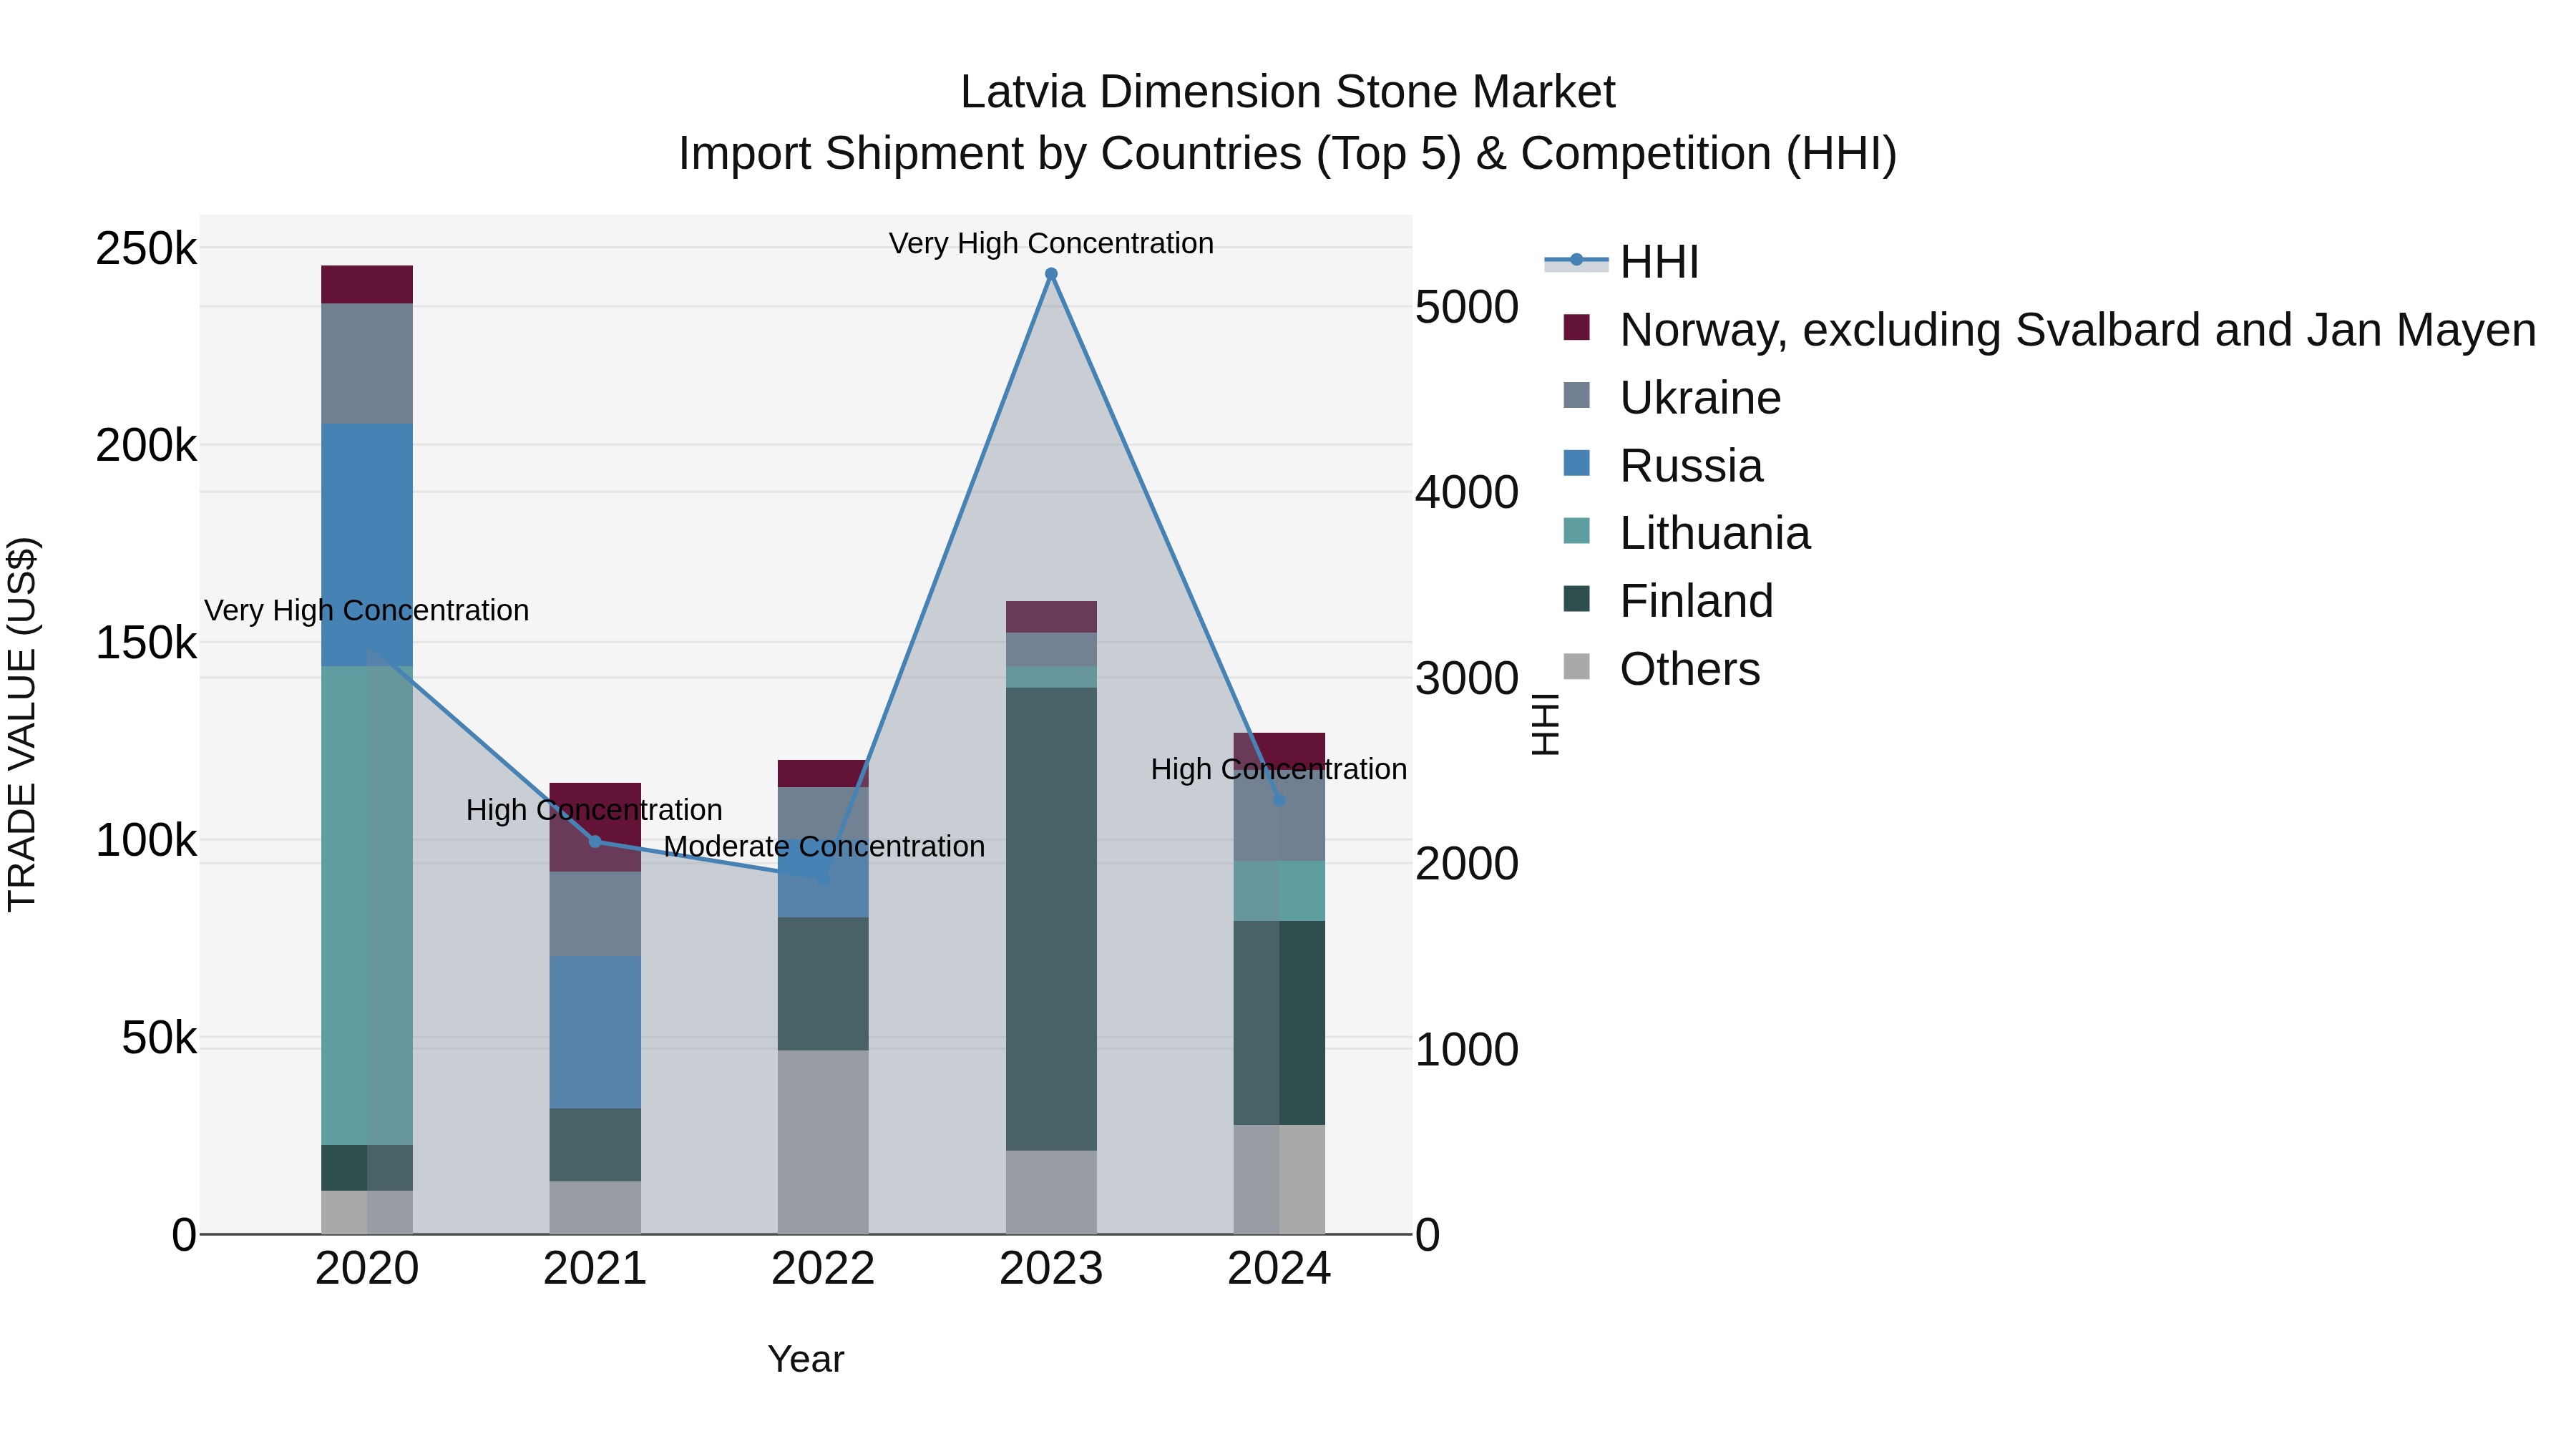Click the Ukraine legend color swatch

[1576, 396]
